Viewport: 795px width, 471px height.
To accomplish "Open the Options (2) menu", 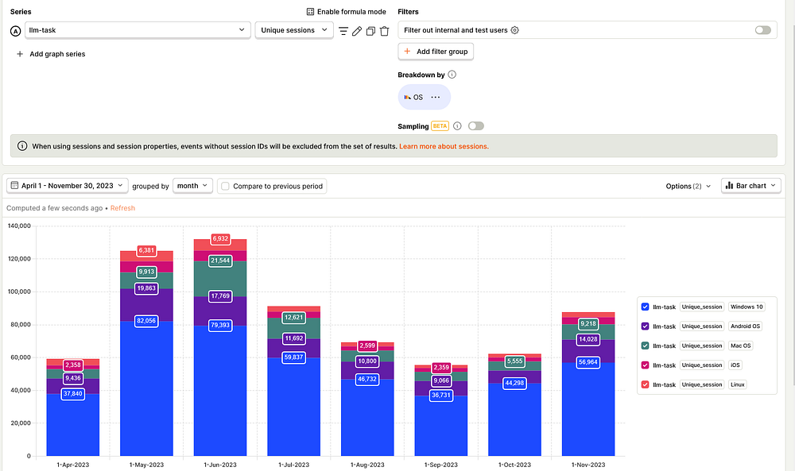I will (688, 186).
